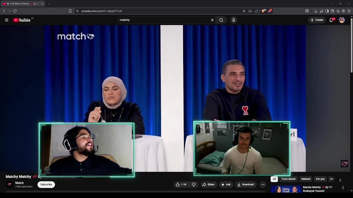Share the video

coord(208,185)
